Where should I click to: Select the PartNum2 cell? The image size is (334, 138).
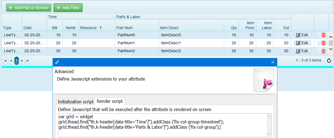tap(137, 51)
